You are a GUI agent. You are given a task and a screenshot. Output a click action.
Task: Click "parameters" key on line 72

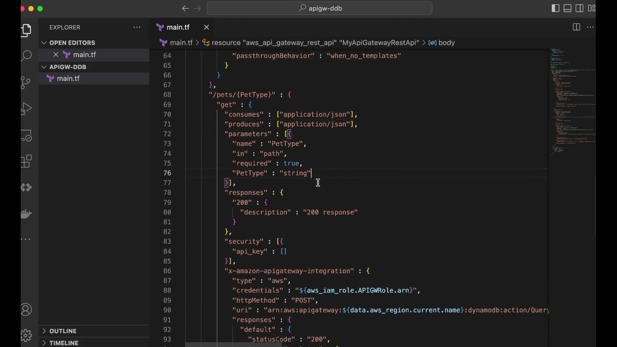point(248,134)
